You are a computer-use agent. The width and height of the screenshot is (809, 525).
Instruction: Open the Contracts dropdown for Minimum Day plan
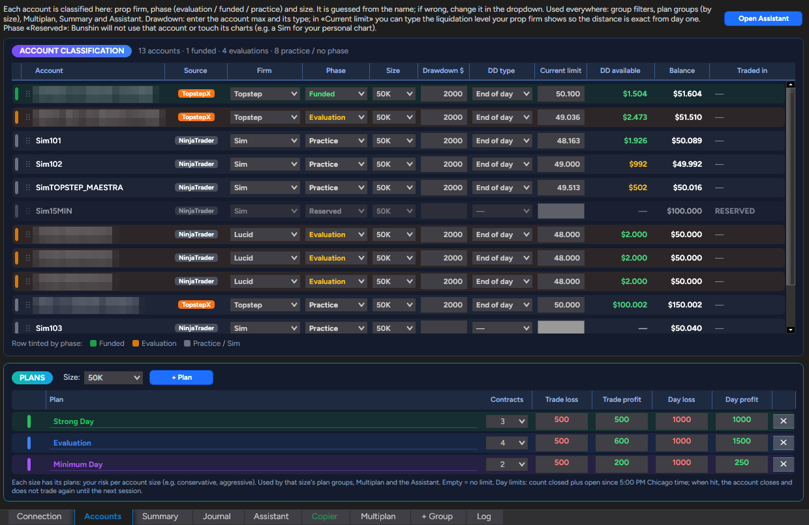coord(507,464)
